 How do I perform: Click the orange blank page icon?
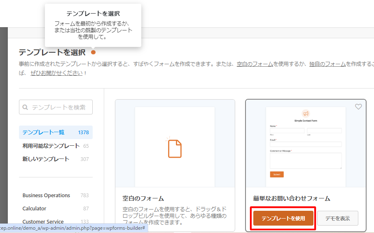pyautogui.click(x=175, y=149)
